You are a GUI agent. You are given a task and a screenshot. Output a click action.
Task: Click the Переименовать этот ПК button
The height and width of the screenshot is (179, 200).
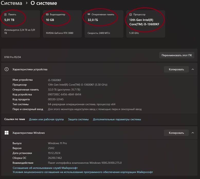tap(177, 55)
